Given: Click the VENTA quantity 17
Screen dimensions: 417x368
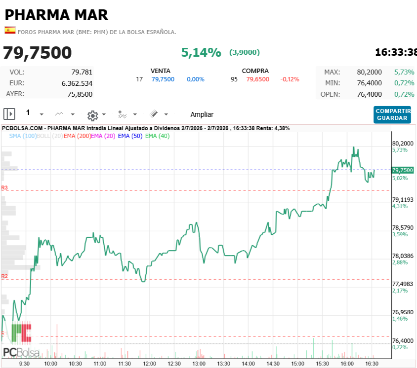Looking at the screenshot, I should (139, 79).
